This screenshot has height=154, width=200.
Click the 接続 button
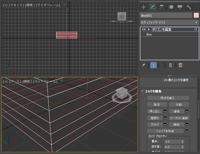point(177,124)
